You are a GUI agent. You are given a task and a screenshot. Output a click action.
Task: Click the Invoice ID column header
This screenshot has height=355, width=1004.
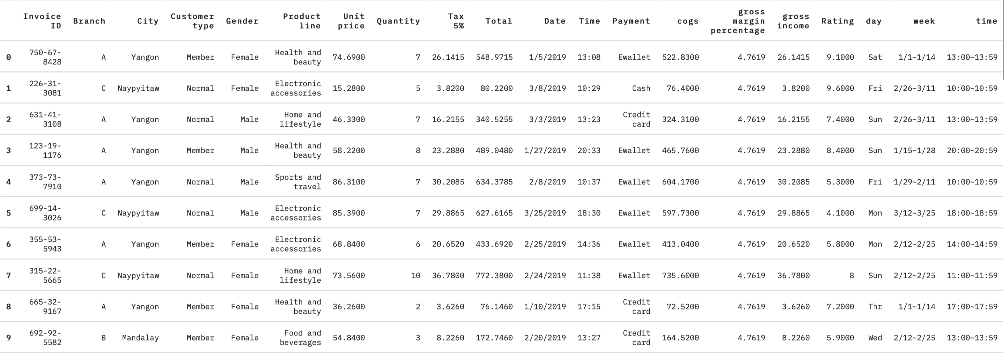tap(42, 21)
